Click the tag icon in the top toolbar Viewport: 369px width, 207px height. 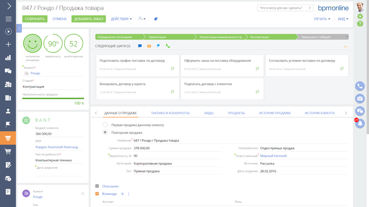pyautogui.click(x=156, y=19)
